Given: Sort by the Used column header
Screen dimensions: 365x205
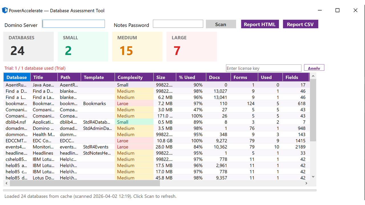Looking at the screenshot, I should [270, 77].
